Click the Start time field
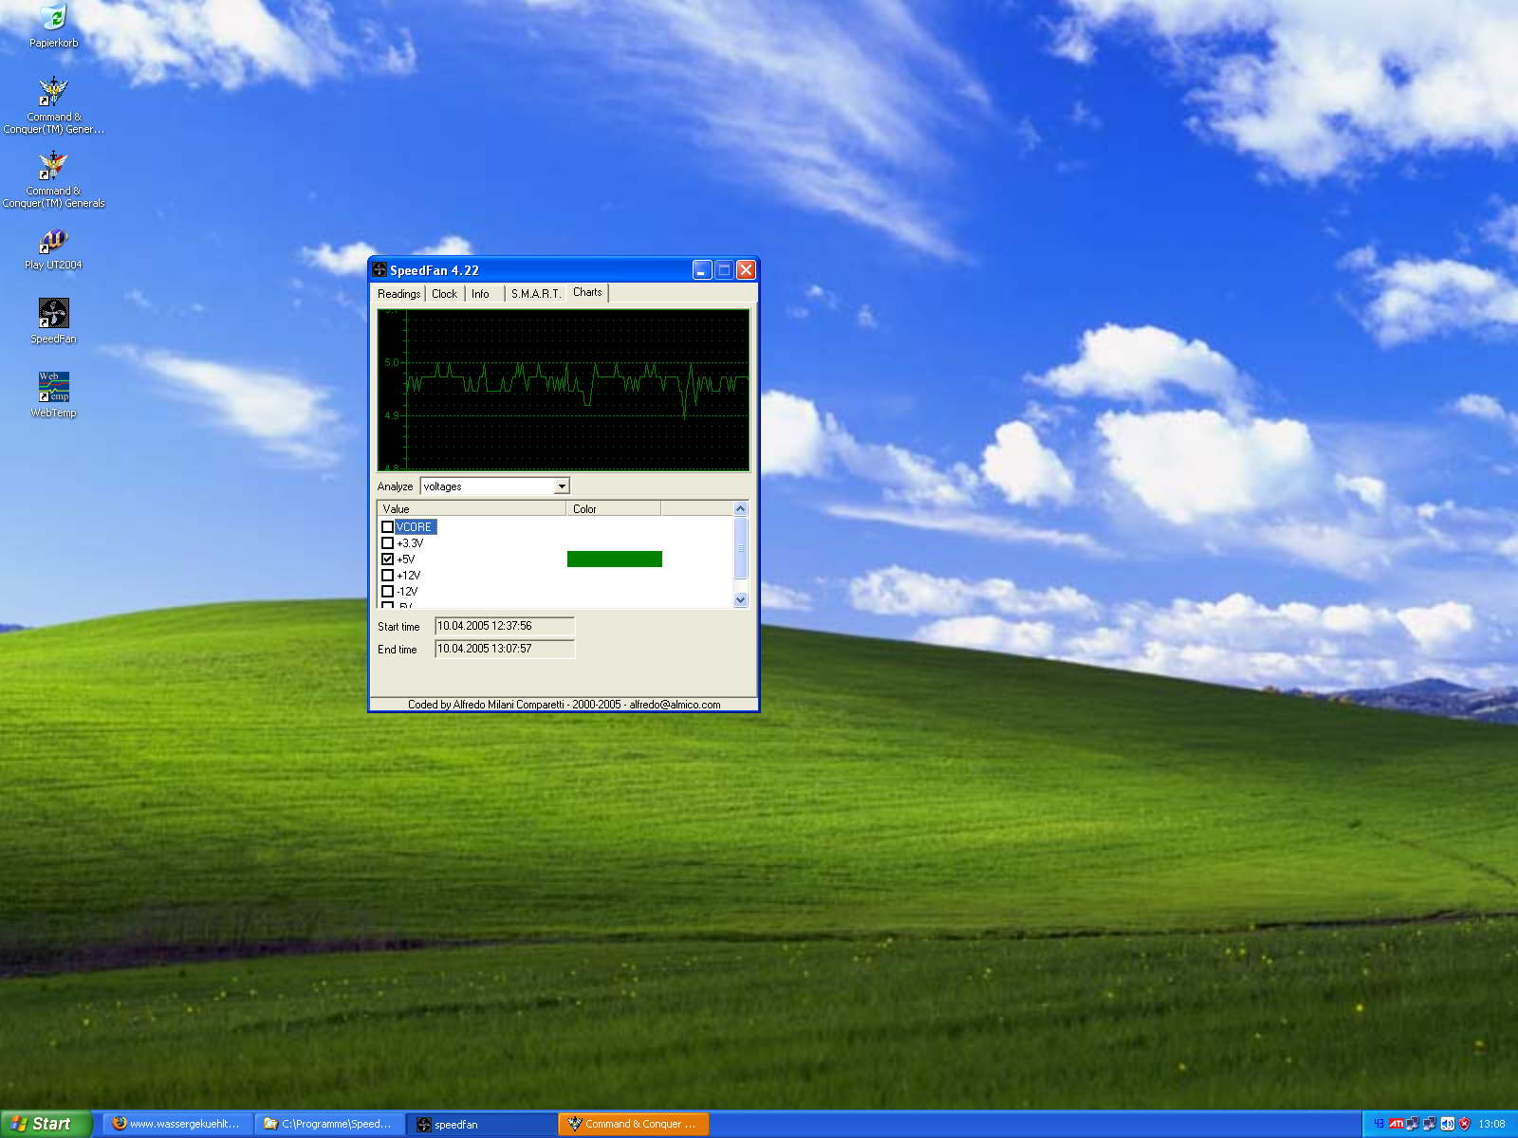The width and height of the screenshot is (1518, 1138). point(505,626)
